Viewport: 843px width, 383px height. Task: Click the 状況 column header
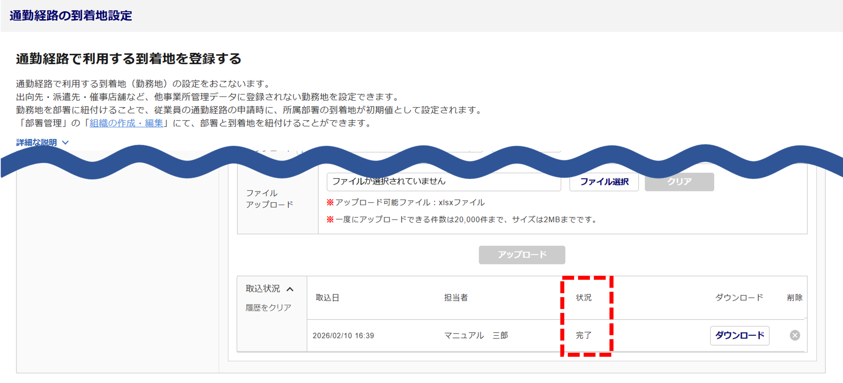tap(584, 298)
